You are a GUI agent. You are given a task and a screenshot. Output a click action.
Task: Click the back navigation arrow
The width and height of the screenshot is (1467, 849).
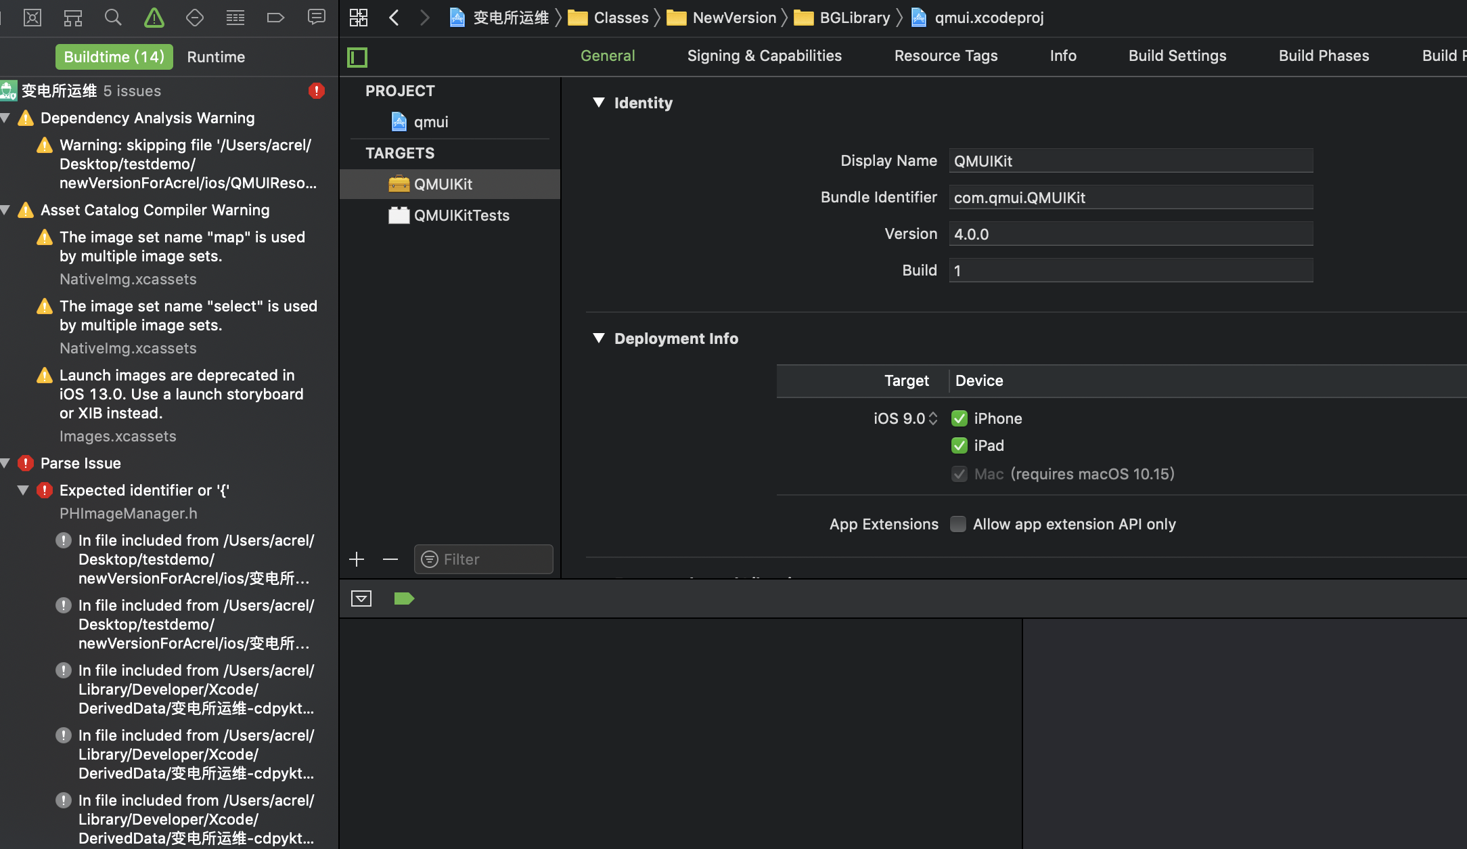click(394, 18)
